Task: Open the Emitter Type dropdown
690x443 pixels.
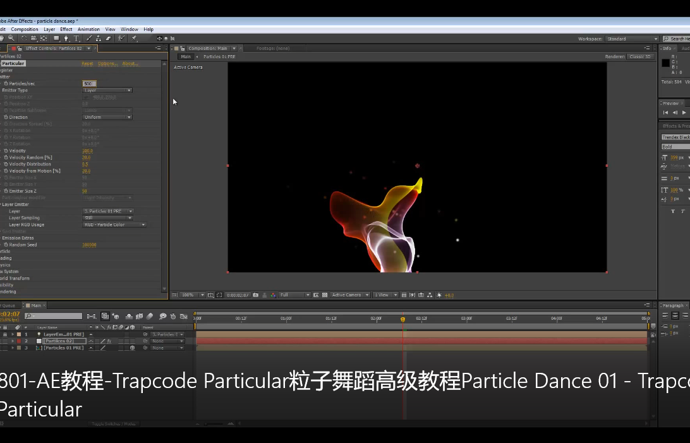Action: click(x=107, y=90)
